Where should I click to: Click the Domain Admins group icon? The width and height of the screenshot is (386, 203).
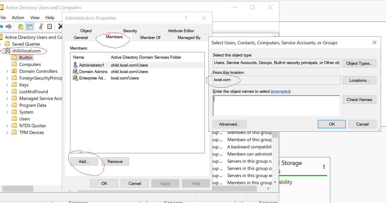(x=75, y=72)
